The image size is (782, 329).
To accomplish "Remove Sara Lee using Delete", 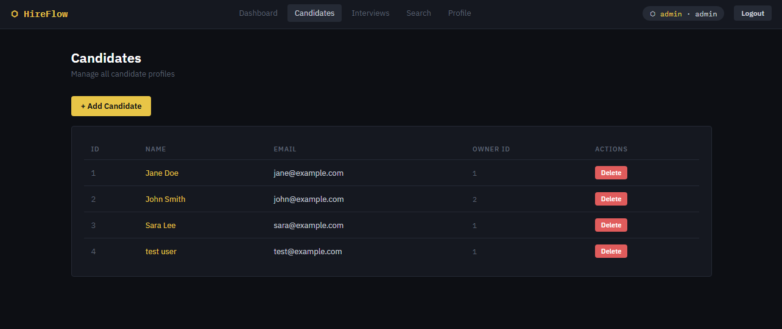I will click(611, 226).
